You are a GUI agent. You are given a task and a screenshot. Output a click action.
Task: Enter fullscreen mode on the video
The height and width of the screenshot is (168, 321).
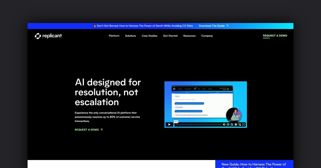click(x=244, y=124)
